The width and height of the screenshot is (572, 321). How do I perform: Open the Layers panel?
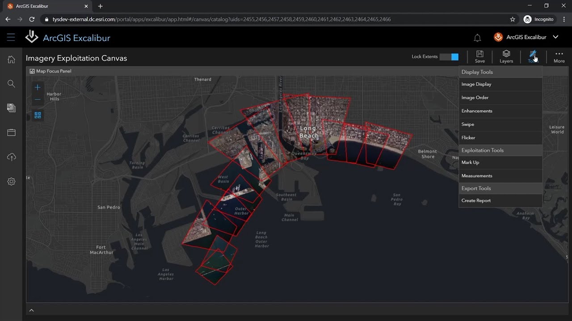[x=506, y=57]
